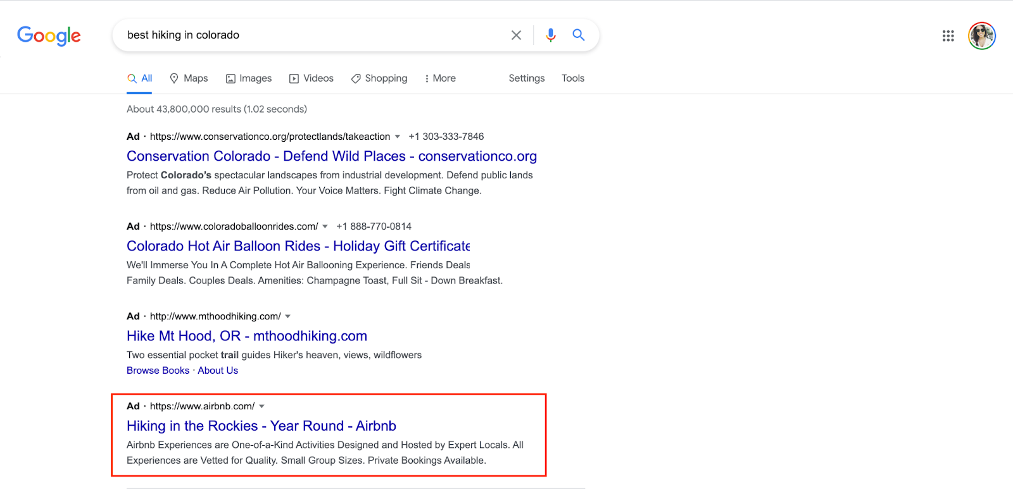Click the 'Protect Colorado's spectacular landscapes' description
The width and height of the screenshot is (1013, 489).
click(x=330, y=183)
